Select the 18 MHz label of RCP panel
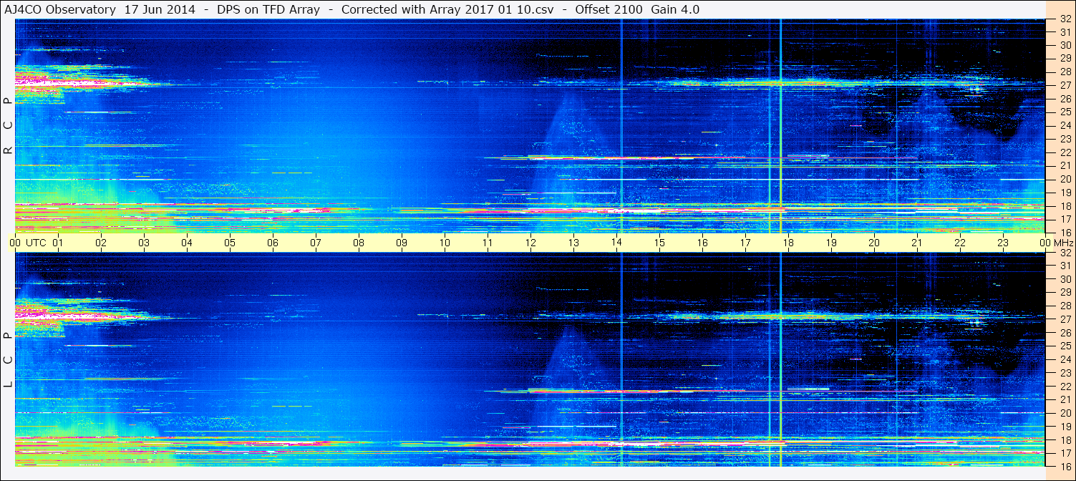Screen dimensions: 1076x481 coord(1065,206)
